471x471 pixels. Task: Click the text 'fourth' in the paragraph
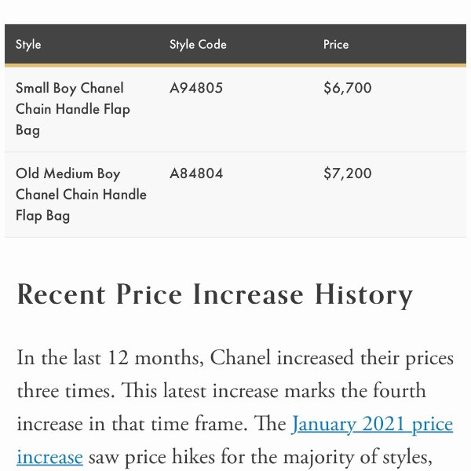(x=400, y=391)
